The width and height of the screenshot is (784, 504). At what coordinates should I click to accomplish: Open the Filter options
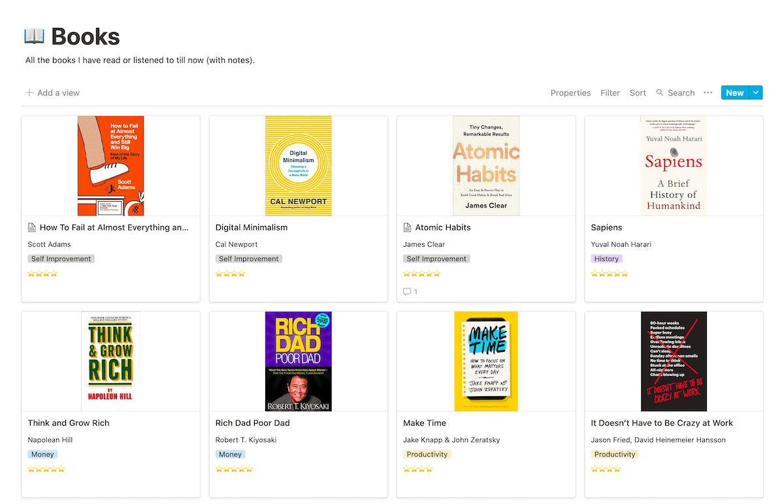(610, 92)
